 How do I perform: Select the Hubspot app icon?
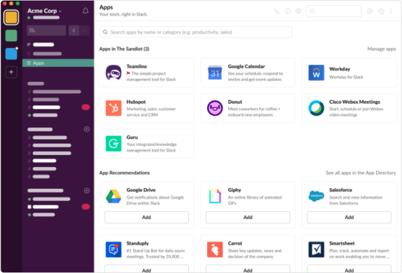point(114,108)
